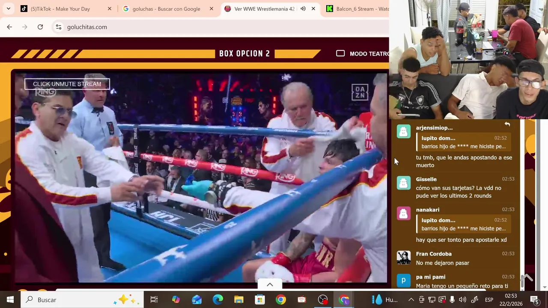Click the reply arrow on arjensimiop's message
The height and width of the screenshot is (308, 548).
pos(507,124)
